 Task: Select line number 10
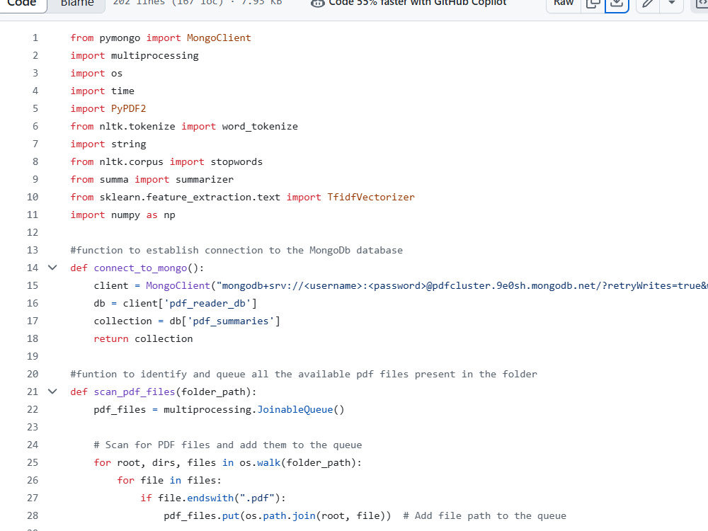[33, 198]
